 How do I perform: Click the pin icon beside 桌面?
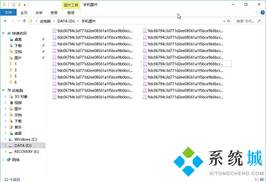tap(43, 39)
